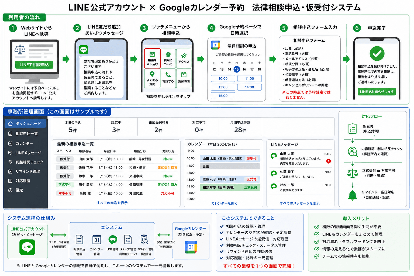The height and width of the screenshot is (276, 414).
Task: Choose the 13:00 time slot
Action: click(x=223, y=87)
